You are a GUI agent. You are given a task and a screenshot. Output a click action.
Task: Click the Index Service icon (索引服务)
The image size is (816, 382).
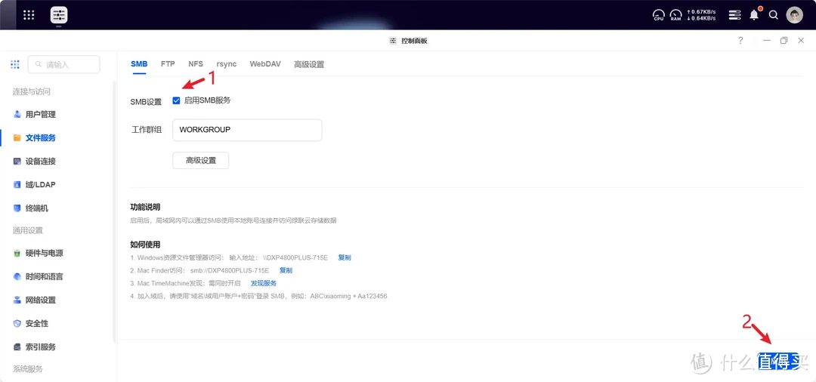(17, 347)
